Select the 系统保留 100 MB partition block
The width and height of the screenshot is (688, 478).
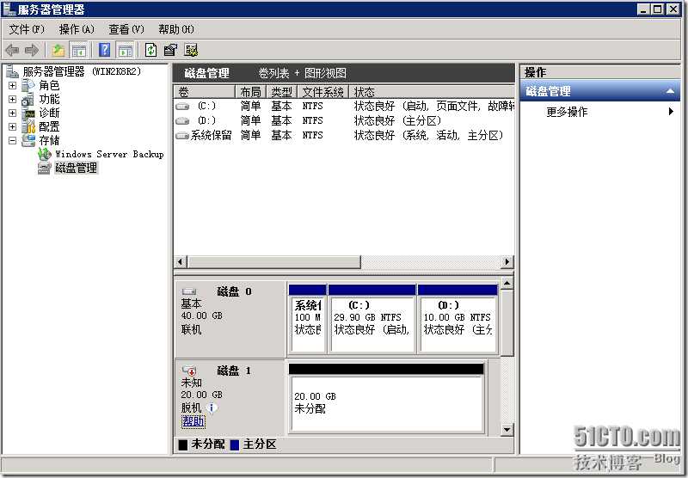point(308,319)
